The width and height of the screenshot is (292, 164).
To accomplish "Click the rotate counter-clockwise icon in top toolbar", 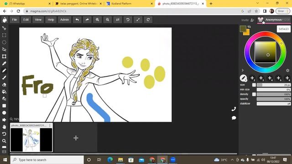I will coord(128,20).
